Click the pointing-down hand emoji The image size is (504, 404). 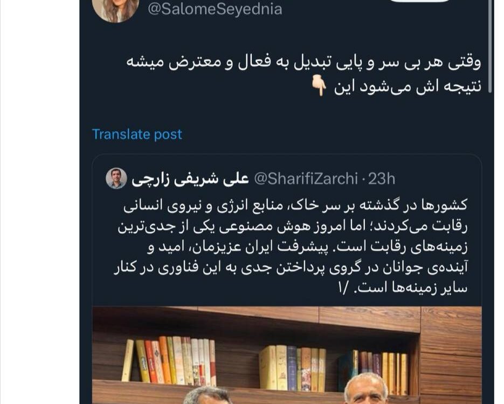coord(319,87)
